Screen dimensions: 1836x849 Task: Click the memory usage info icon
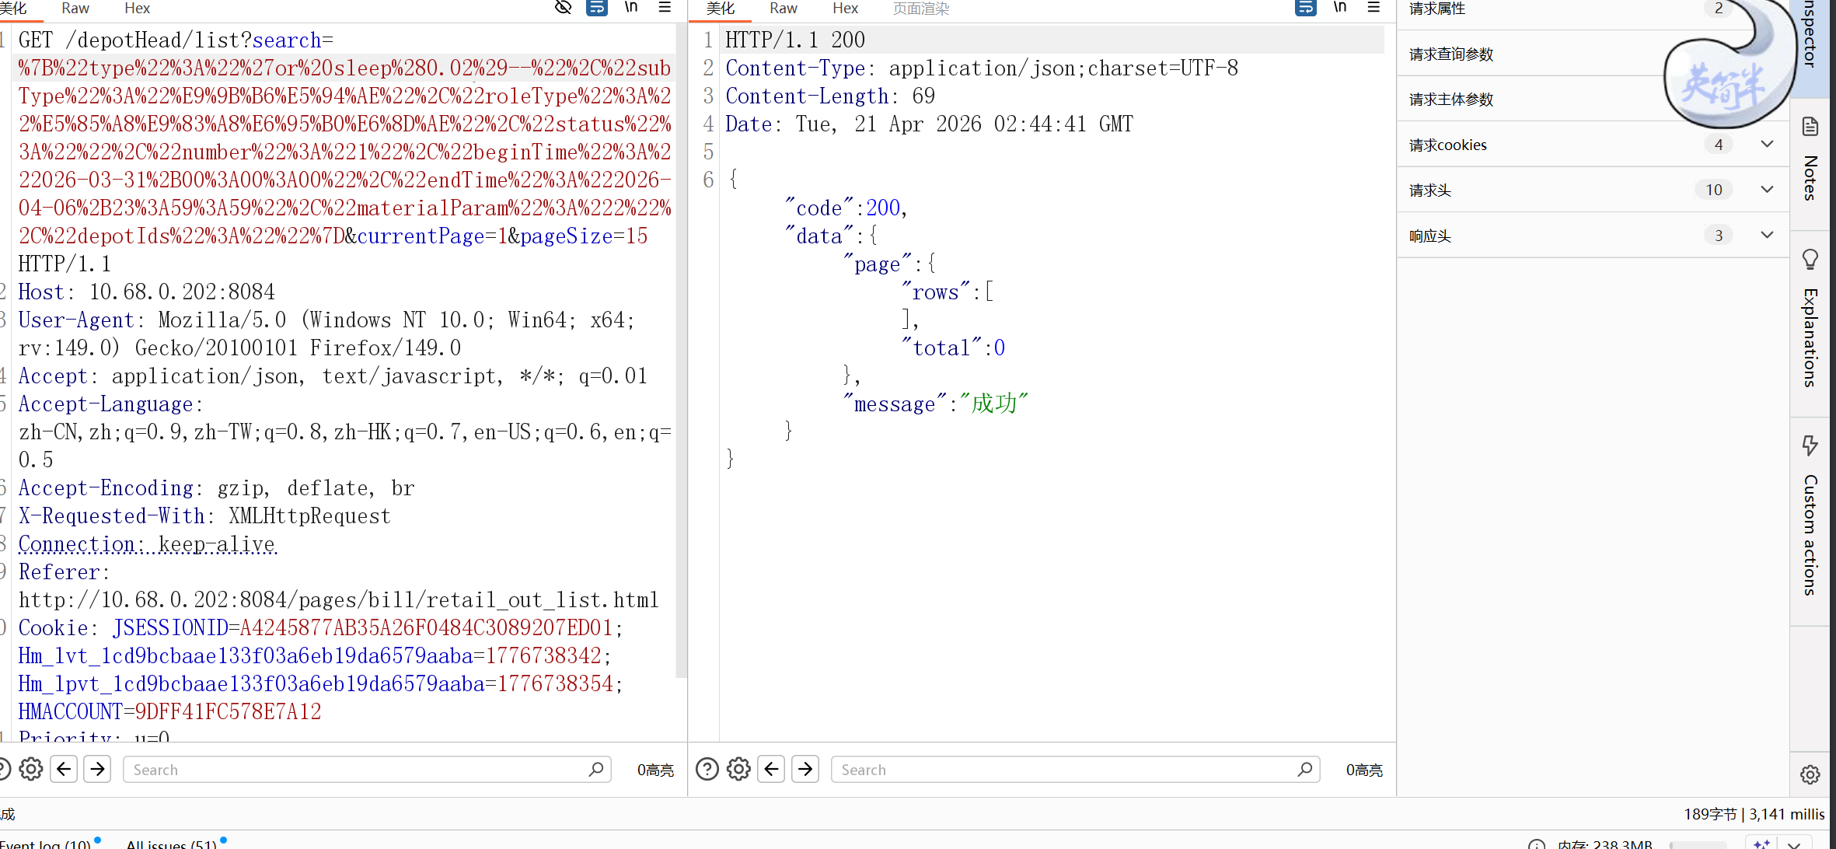[1537, 844]
